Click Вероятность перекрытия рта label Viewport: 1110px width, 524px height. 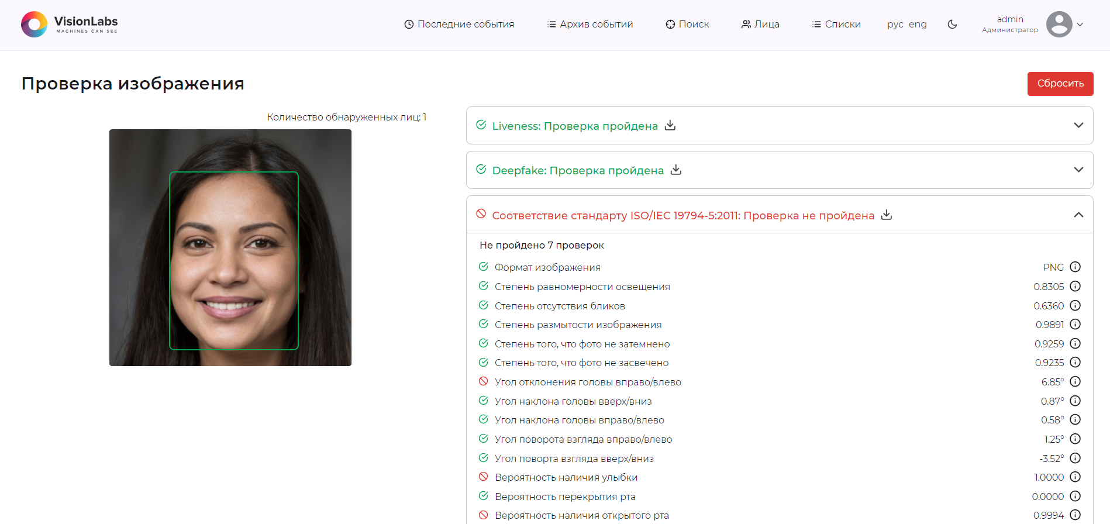(565, 497)
